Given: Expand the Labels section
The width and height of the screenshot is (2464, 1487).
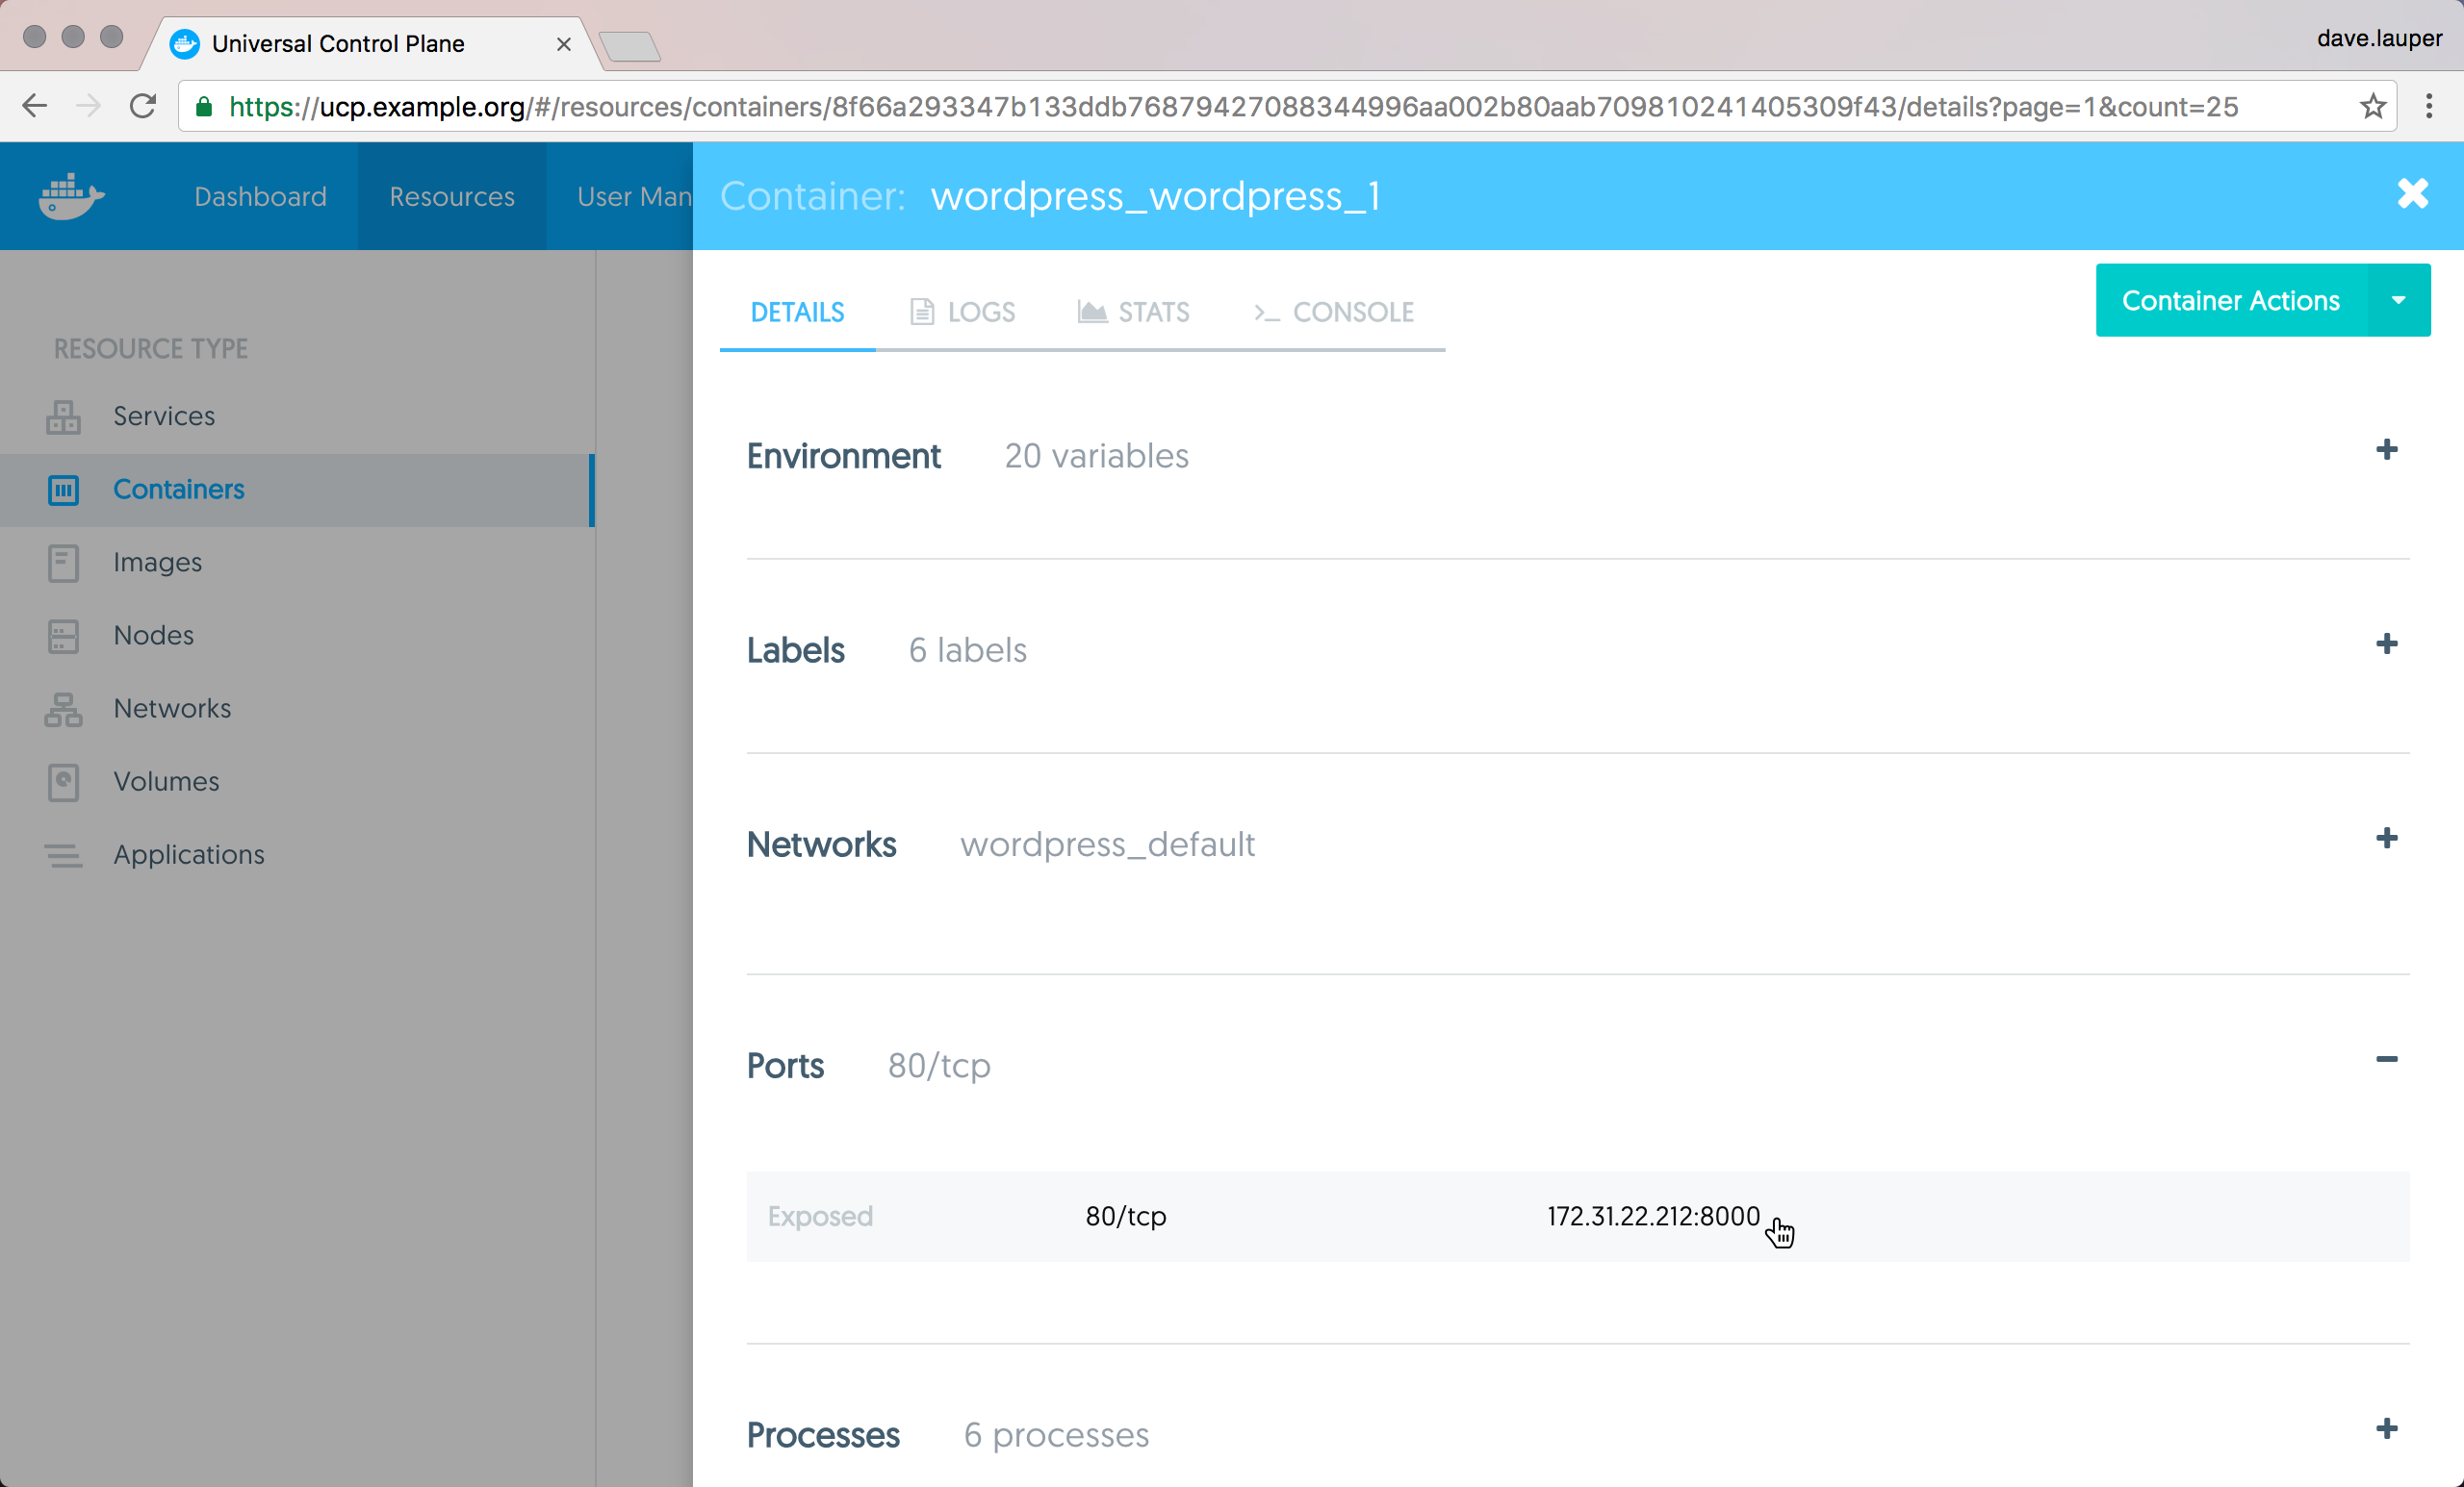Looking at the screenshot, I should pyautogui.click(x=2386, y=643).
